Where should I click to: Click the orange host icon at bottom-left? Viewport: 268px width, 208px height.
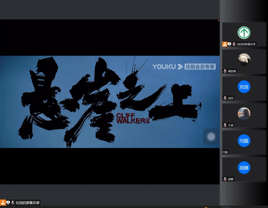pos(3,203)
